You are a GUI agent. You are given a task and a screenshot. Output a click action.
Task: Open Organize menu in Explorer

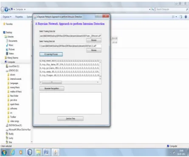pyautogui.click(x=7, y=17)
